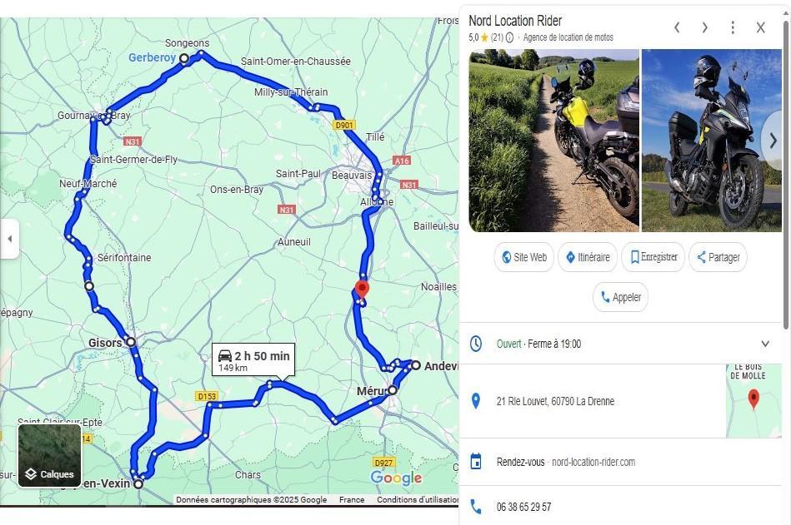Open the motorcycle on path photo
The image size is (791, 525).
554,141
